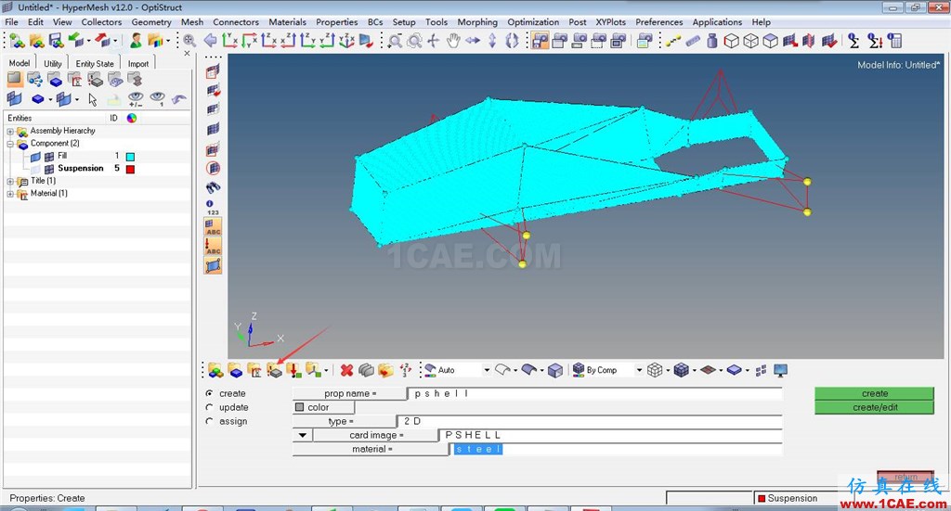The width and height of the screenshot is (951, 511).
Task: Click the previous view arrow icon
Action: coord(211,41)
